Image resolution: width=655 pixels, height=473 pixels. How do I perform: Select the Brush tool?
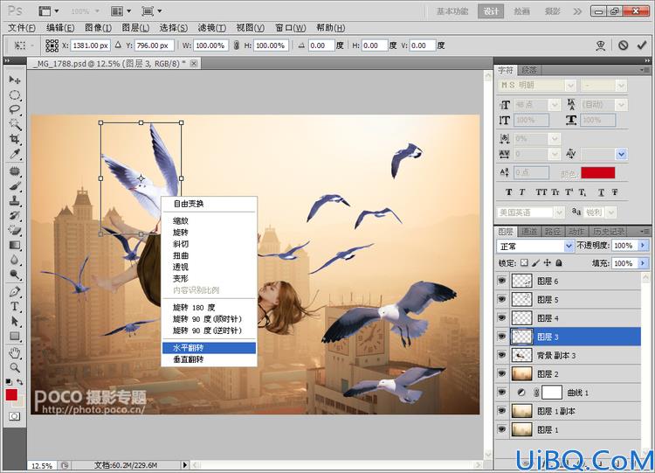click(15, 185)
